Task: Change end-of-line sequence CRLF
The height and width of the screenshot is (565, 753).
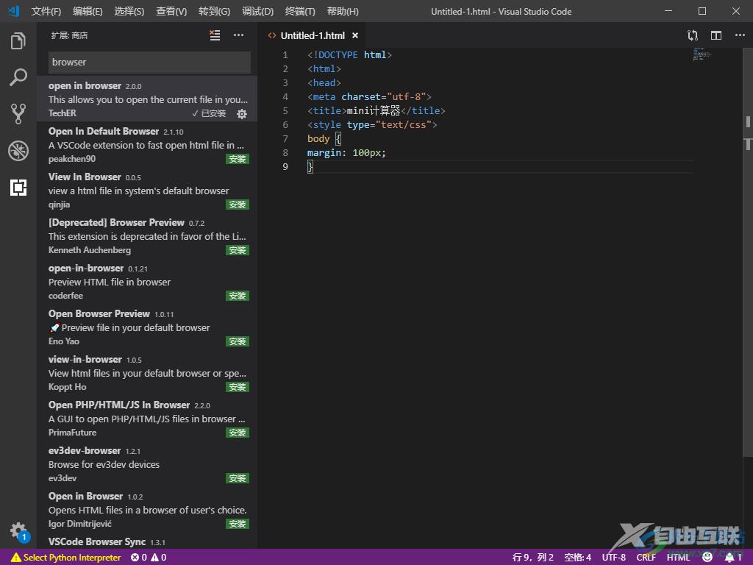Action: coord(646,558)
